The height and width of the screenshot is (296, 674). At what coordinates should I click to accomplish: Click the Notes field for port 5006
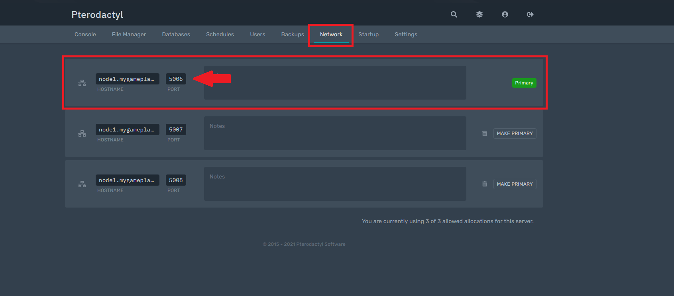(x=335, y=82)
